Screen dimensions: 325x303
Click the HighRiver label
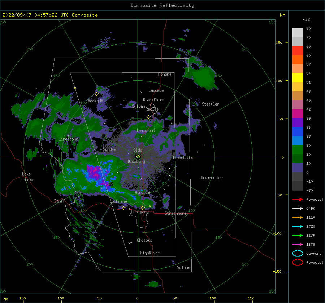149,253
